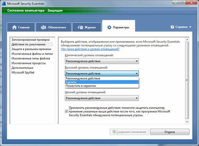Viewport: 199px width, 146px height.
Task: Select Запланированная проверка in settings list
Action: coord(30,40)
